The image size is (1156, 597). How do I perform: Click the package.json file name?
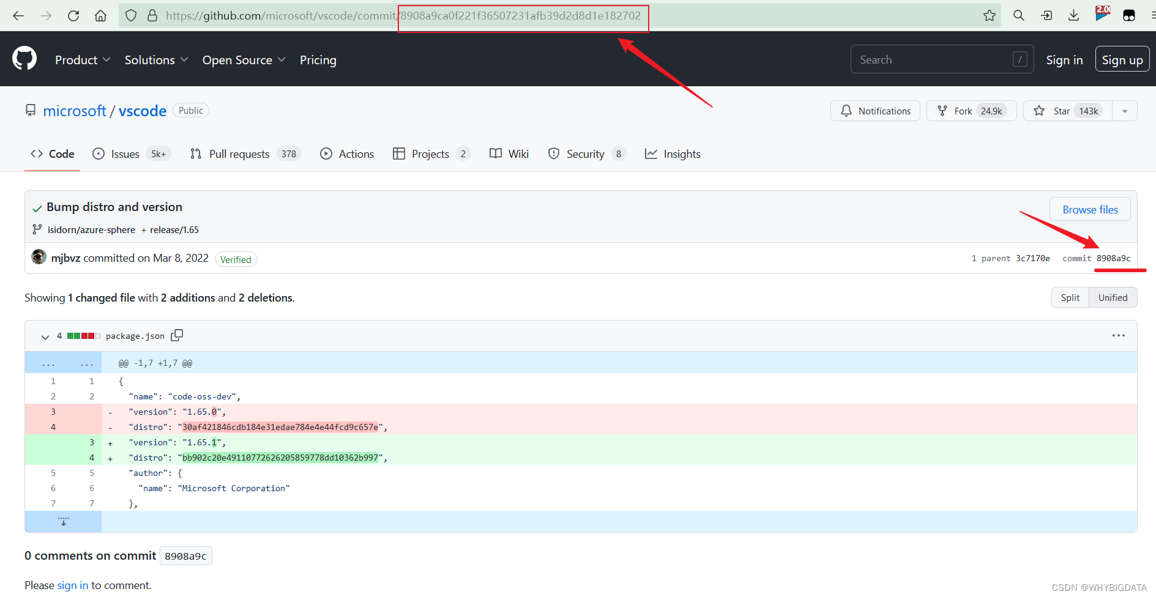135,336
